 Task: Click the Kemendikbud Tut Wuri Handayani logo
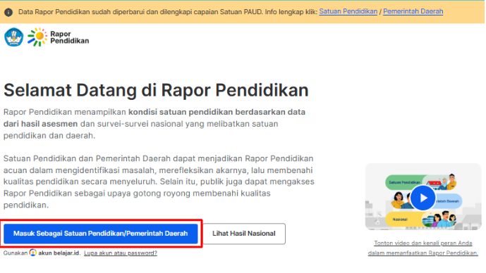(x=14, y=37)
